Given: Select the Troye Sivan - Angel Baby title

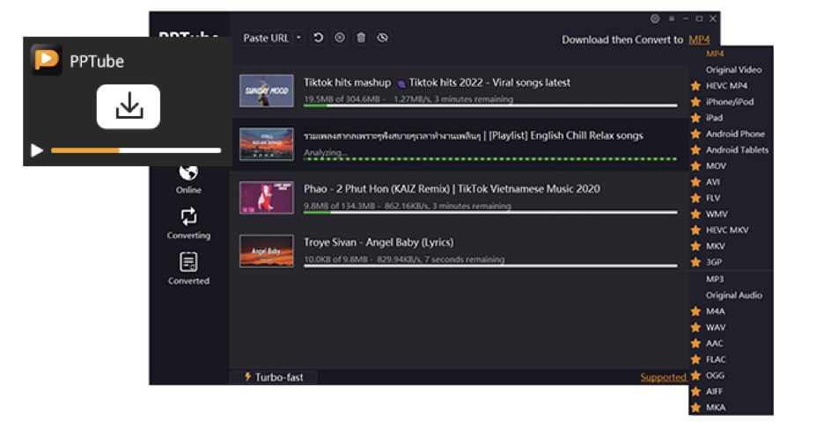Looking at the screenshot, I should click(379, 243).
